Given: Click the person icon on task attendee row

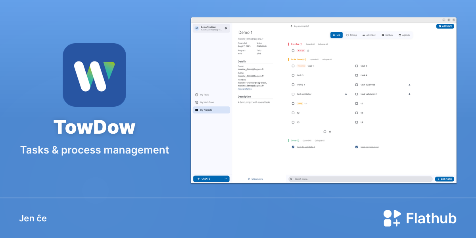Looking at the screenshot, I should tap(409, 84).
